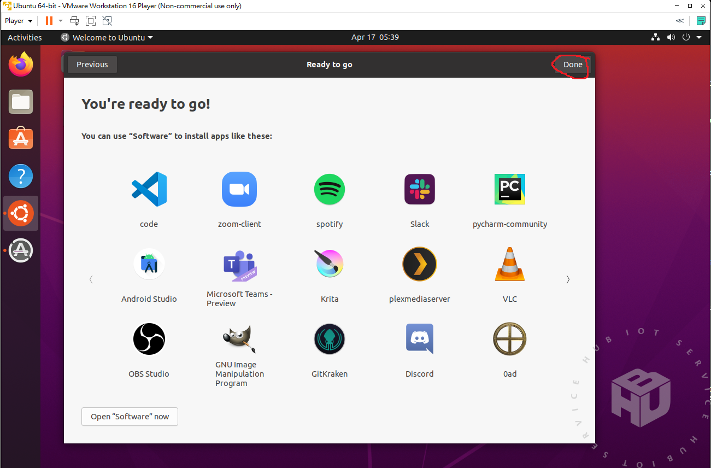711x468 pixels.
Task: Select the Discord app icon
Action: tap(420, 339)
